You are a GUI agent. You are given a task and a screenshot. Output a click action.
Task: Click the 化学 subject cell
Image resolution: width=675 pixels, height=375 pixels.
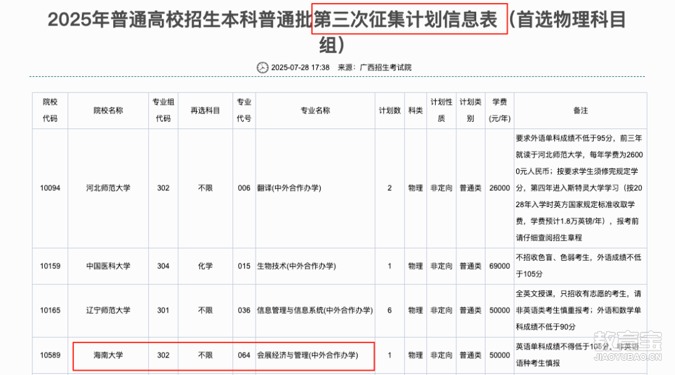coord(206,266)
